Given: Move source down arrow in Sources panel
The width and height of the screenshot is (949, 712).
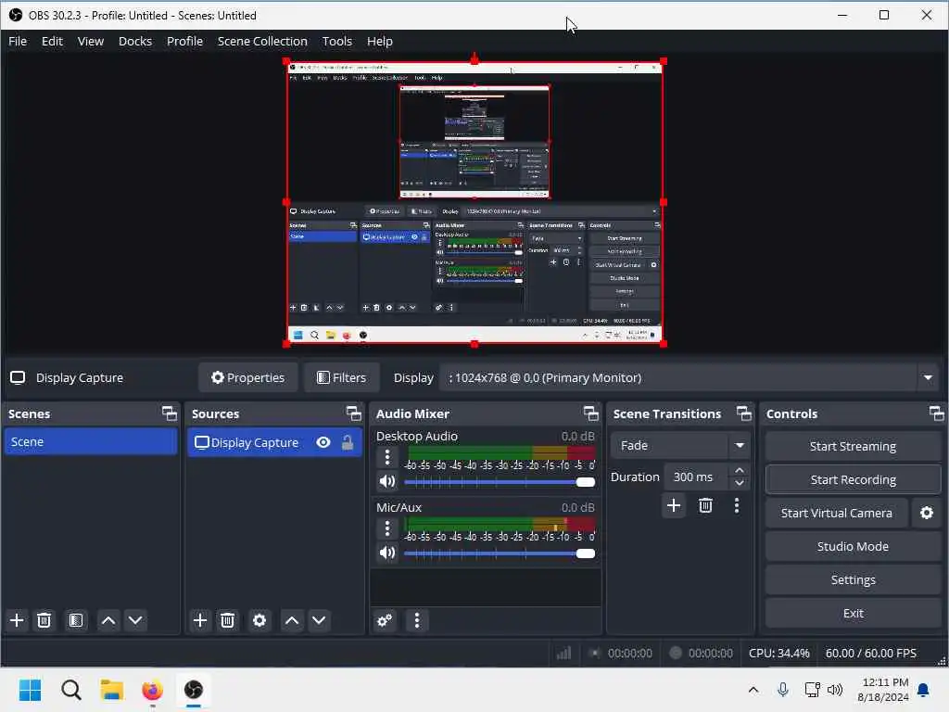Looking at the screenshot, I should coord(319,620).
